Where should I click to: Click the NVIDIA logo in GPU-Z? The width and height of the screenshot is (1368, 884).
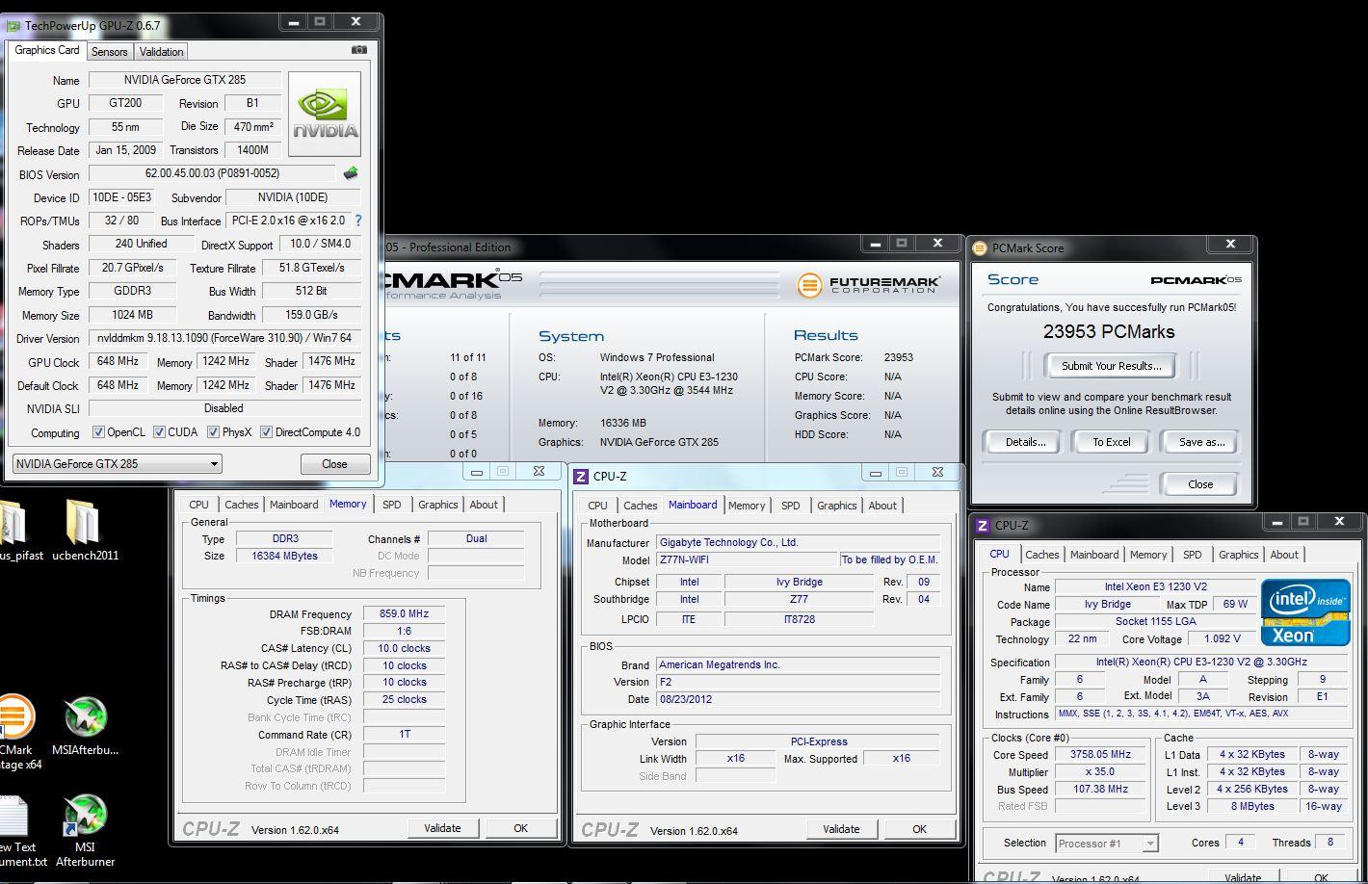pos(325,114)
